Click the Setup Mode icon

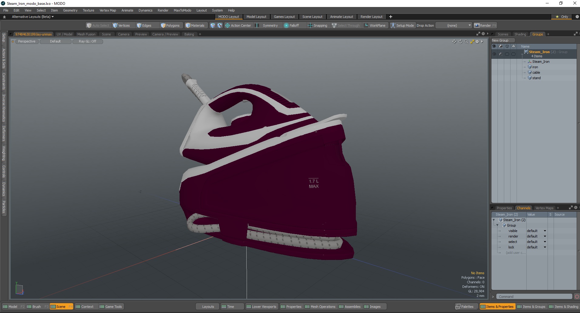393,25
